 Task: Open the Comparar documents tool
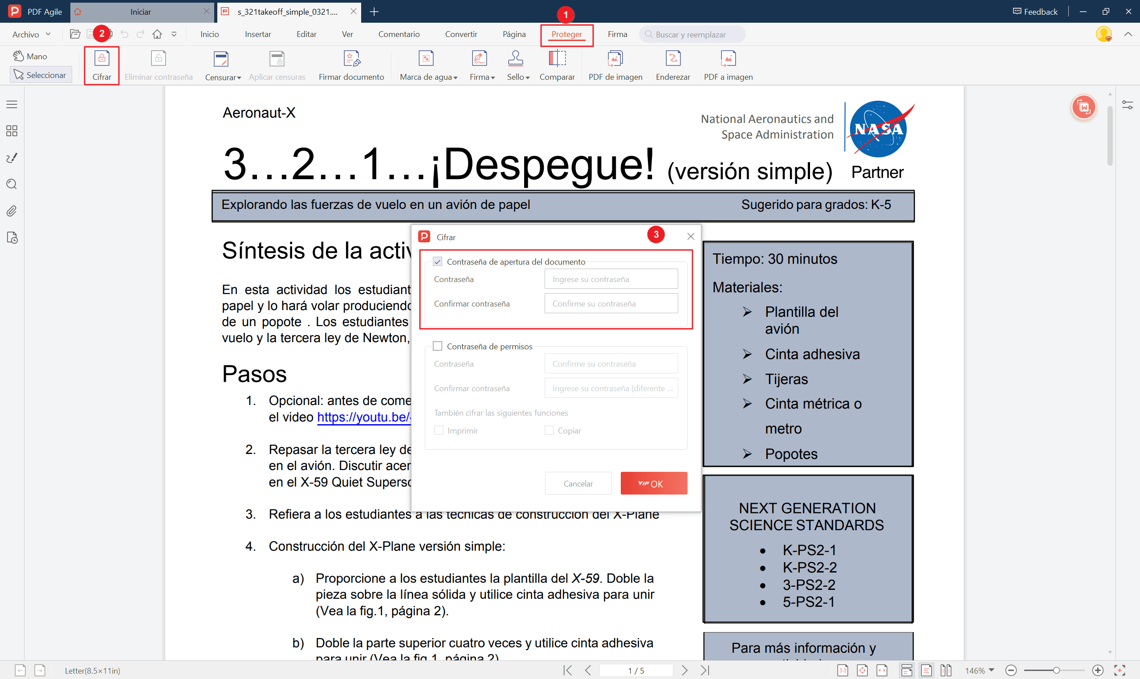coord(557,58)
